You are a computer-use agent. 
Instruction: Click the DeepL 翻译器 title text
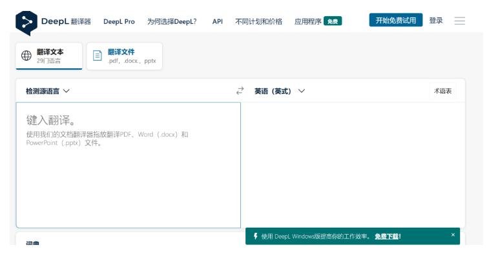pyautogui.click(x=66, y=21)
